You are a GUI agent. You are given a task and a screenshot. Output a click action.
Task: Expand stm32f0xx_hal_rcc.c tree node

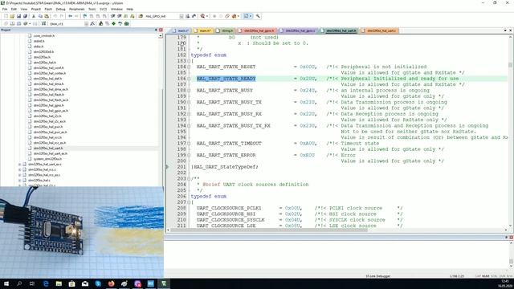(19, 169)
